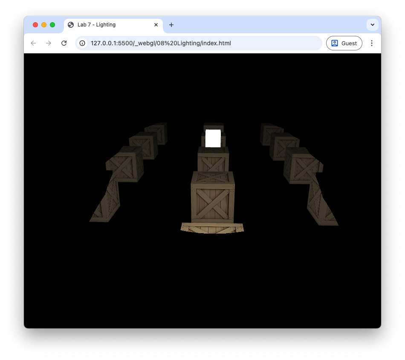The width and height of the screenshot is (405, 360).
Task: Click the large front center crate
Action: click(x=213, y=199)
